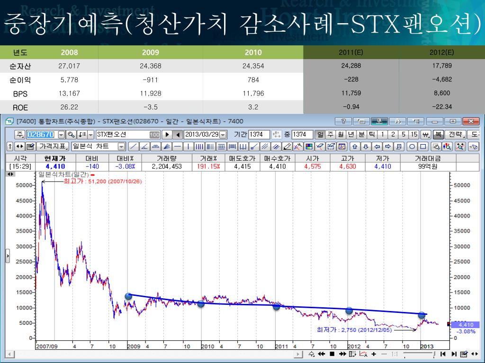The height and width of the screenshot is (363, 485).
Task: Open the color palette tool icon
Action: (309, 147)
